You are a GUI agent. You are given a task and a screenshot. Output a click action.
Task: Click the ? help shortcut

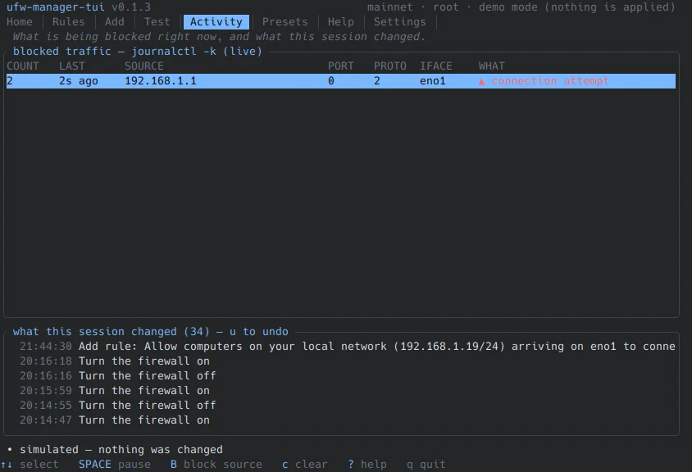pyautogui.click(x=366, y=465)
